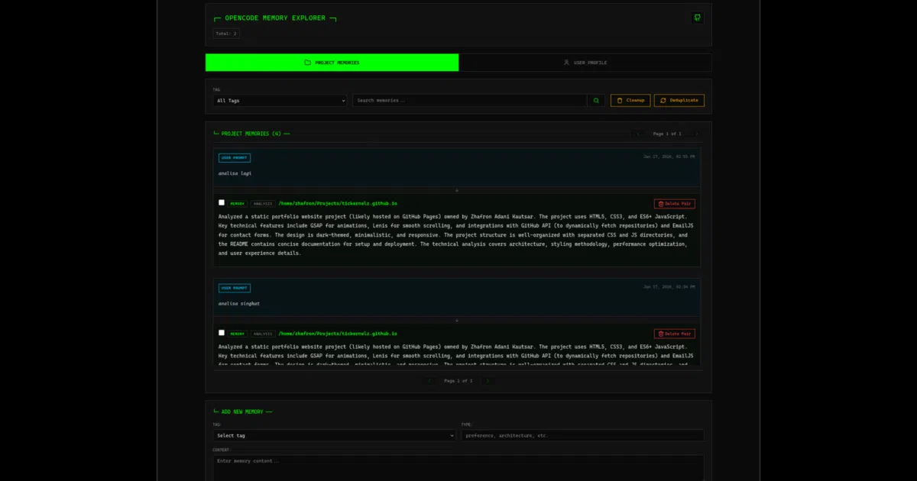Check the second memory's selection checkbox

[x=222, y=333]
